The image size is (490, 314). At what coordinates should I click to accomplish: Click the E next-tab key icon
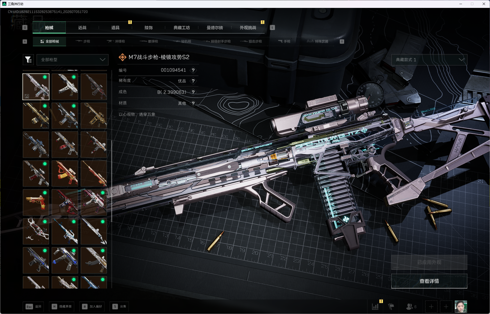click(272, 28)
